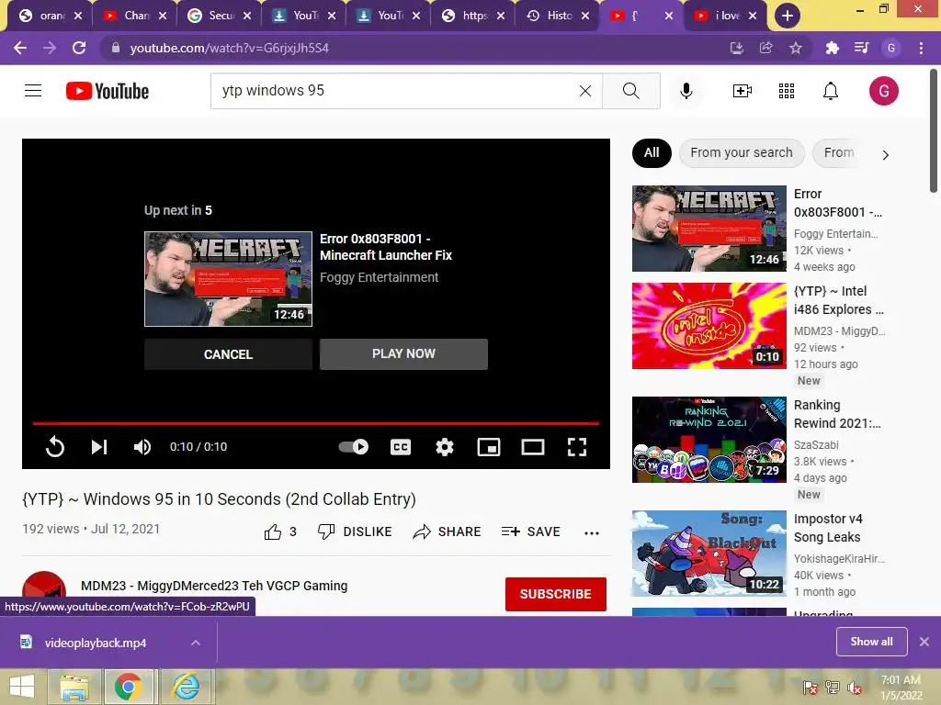Open File Explorer from the taskbar
Viewport: 941px width, 705px height.
coord(74,687)
